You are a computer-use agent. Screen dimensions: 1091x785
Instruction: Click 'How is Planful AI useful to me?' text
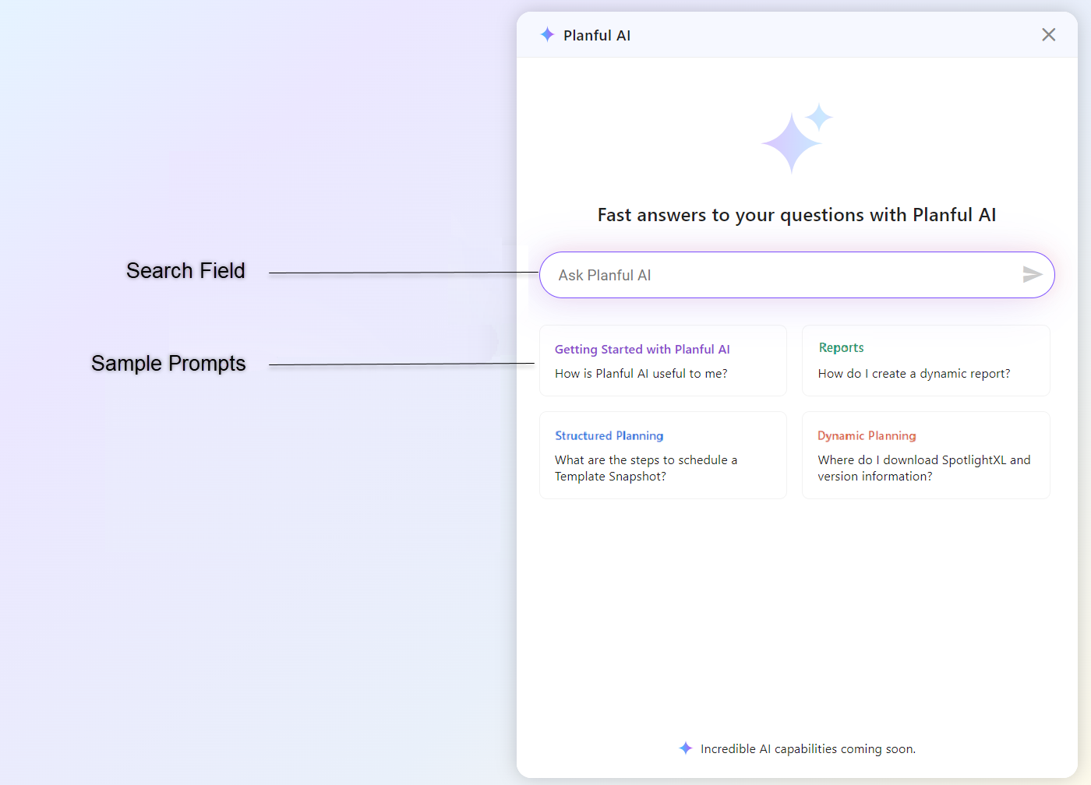pyautogui.click(x=641, y=374)
